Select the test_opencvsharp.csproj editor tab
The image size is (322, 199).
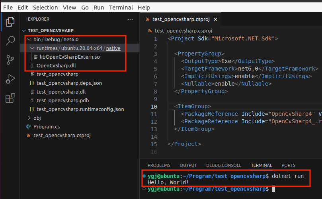[180, 19]
